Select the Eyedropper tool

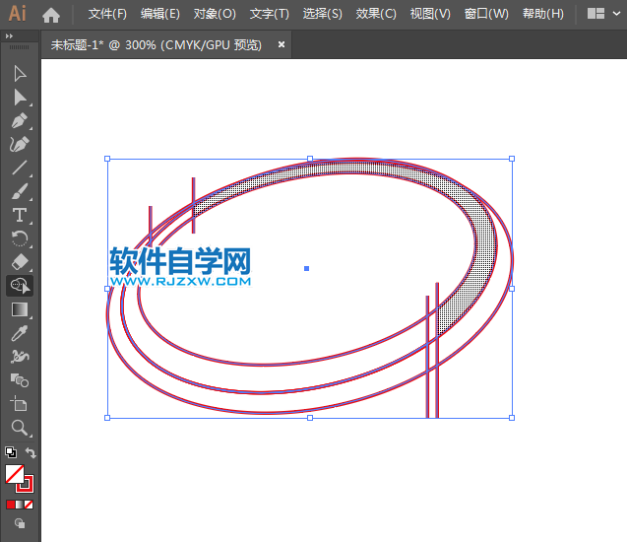tap(20, 333)
